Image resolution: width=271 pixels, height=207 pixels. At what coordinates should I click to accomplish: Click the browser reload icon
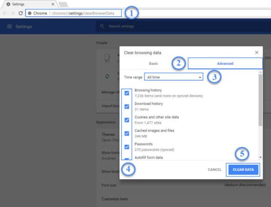(x=20, y=13)
